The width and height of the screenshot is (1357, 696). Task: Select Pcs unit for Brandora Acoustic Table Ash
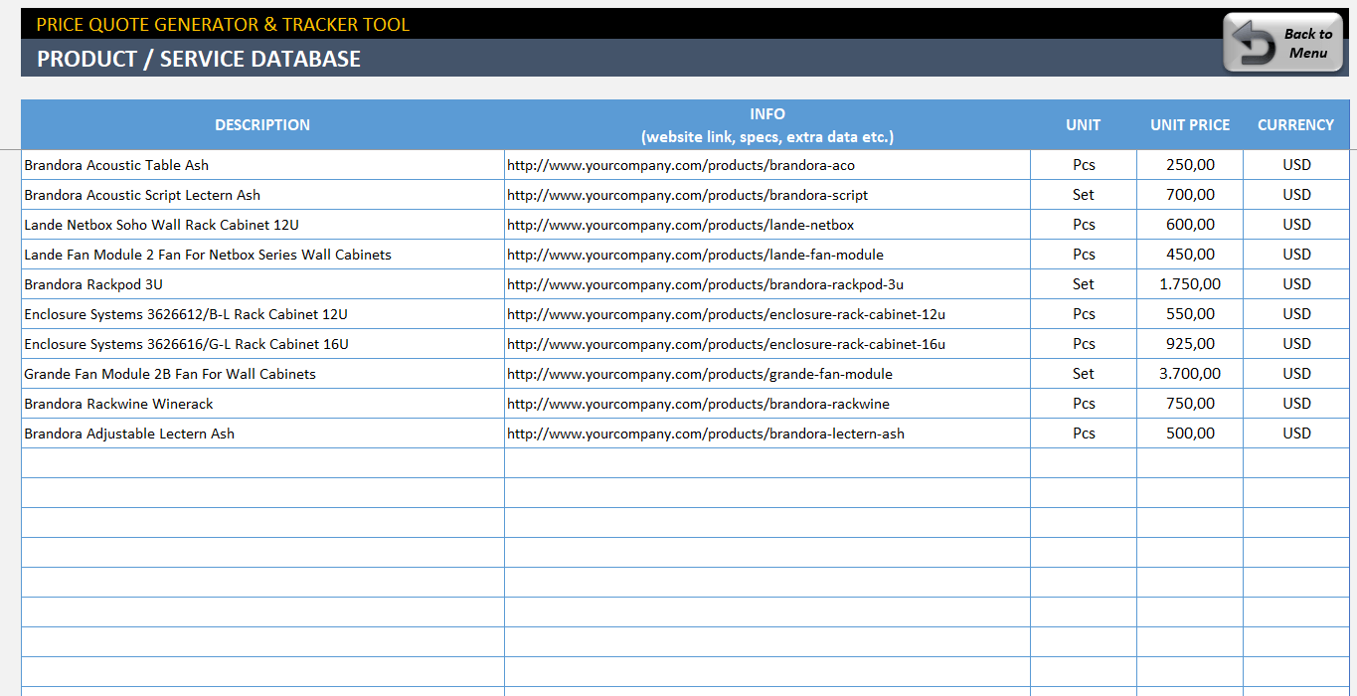point(1084,165)
